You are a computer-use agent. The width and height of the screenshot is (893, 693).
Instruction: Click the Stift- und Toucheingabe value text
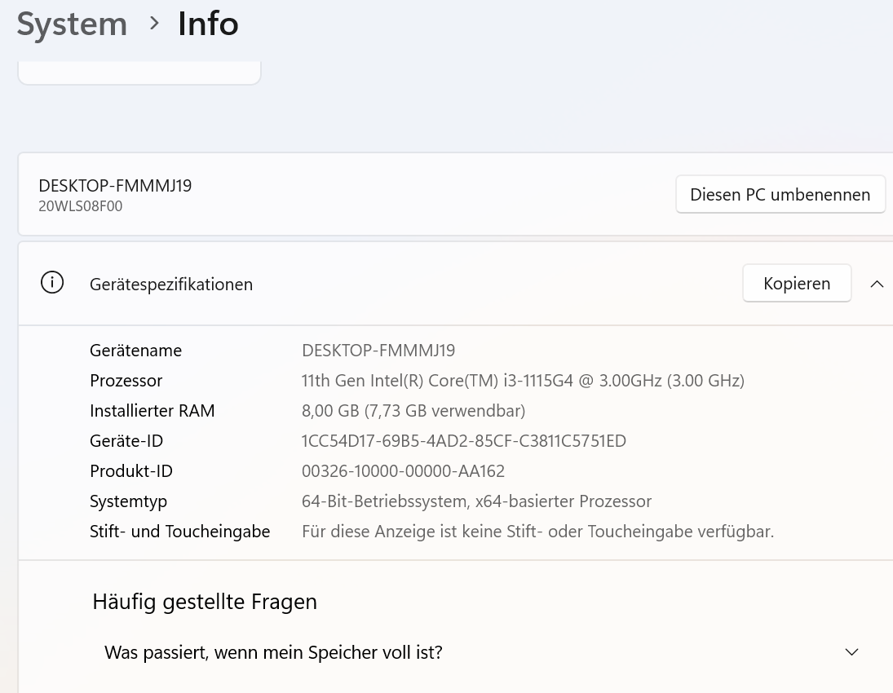537,532
